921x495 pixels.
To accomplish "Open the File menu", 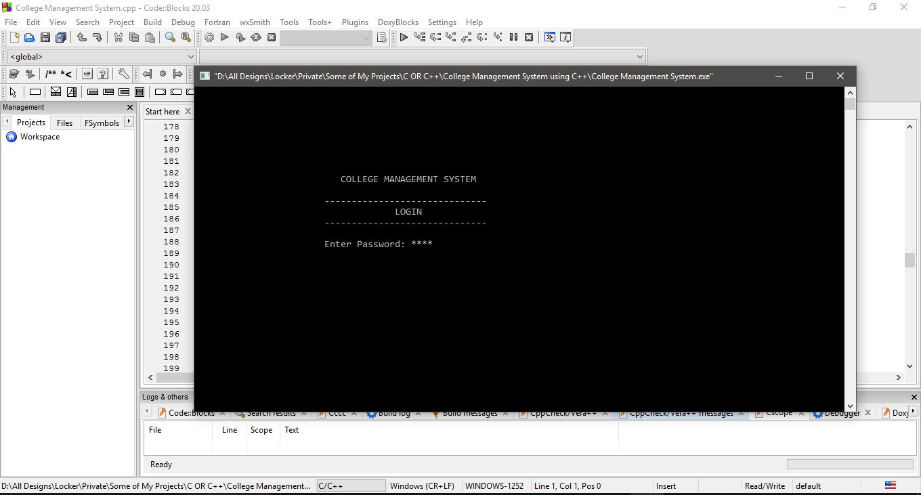I will pos(11,22).
